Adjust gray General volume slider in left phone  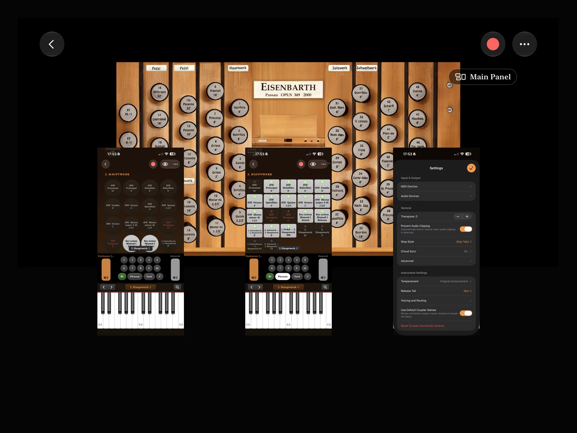click(175, 270)
